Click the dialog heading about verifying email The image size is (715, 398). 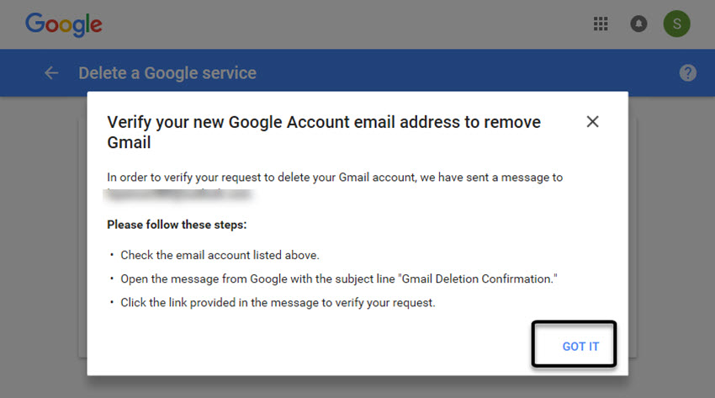324,132
